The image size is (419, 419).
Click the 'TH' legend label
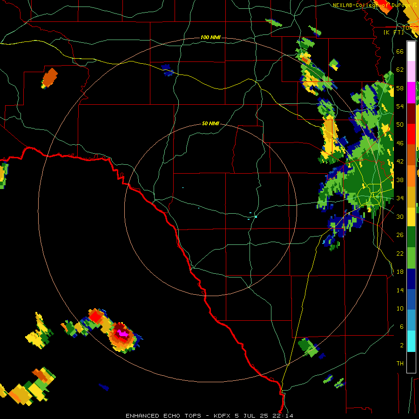point(400,364)
